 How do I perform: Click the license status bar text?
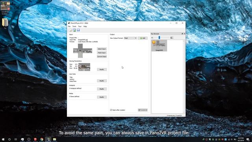[x=174, y=116]
